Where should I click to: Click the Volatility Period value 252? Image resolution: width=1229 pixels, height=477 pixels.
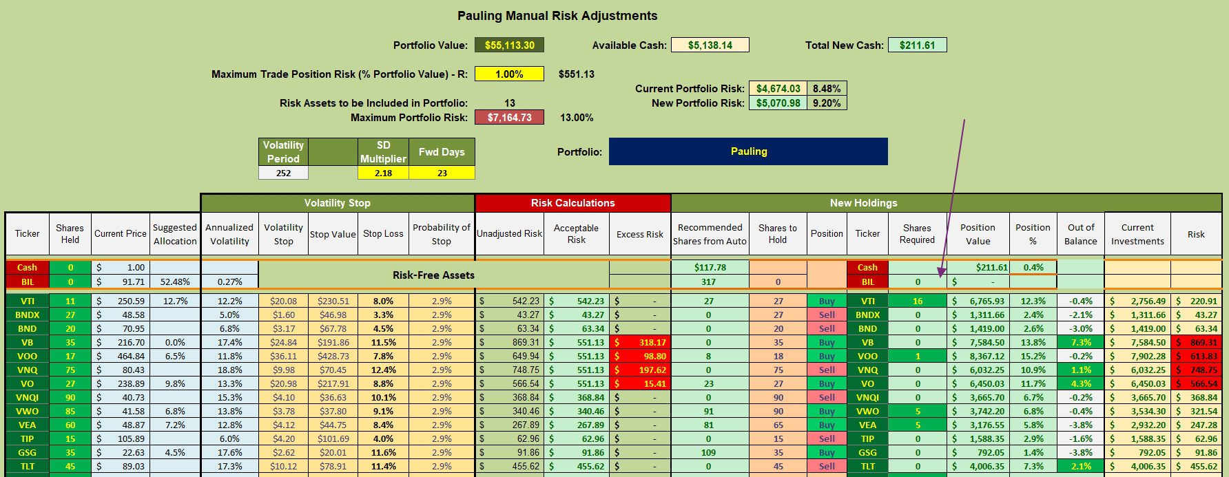click(283, 173)
